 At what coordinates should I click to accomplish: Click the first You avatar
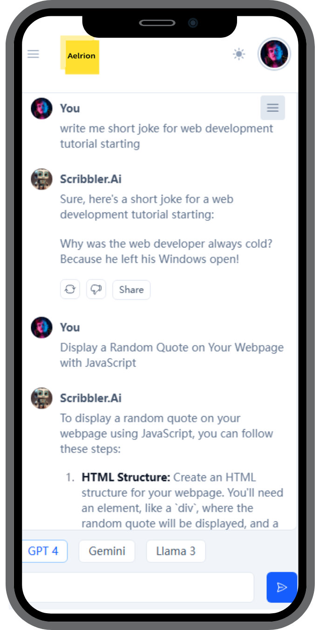pos(41,109)
